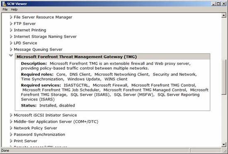Click the scrollbar up arrow

224,15
